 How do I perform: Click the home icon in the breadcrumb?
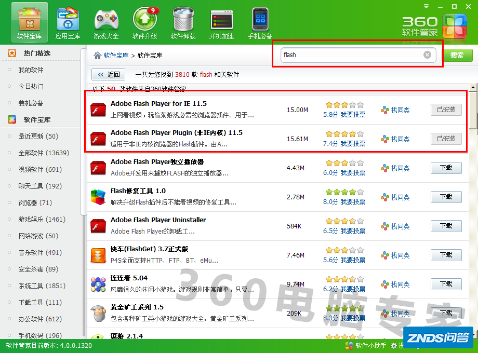point(98,56)
